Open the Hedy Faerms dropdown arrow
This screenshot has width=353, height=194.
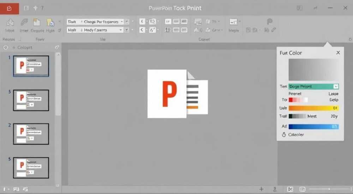[x=121, y=30]
